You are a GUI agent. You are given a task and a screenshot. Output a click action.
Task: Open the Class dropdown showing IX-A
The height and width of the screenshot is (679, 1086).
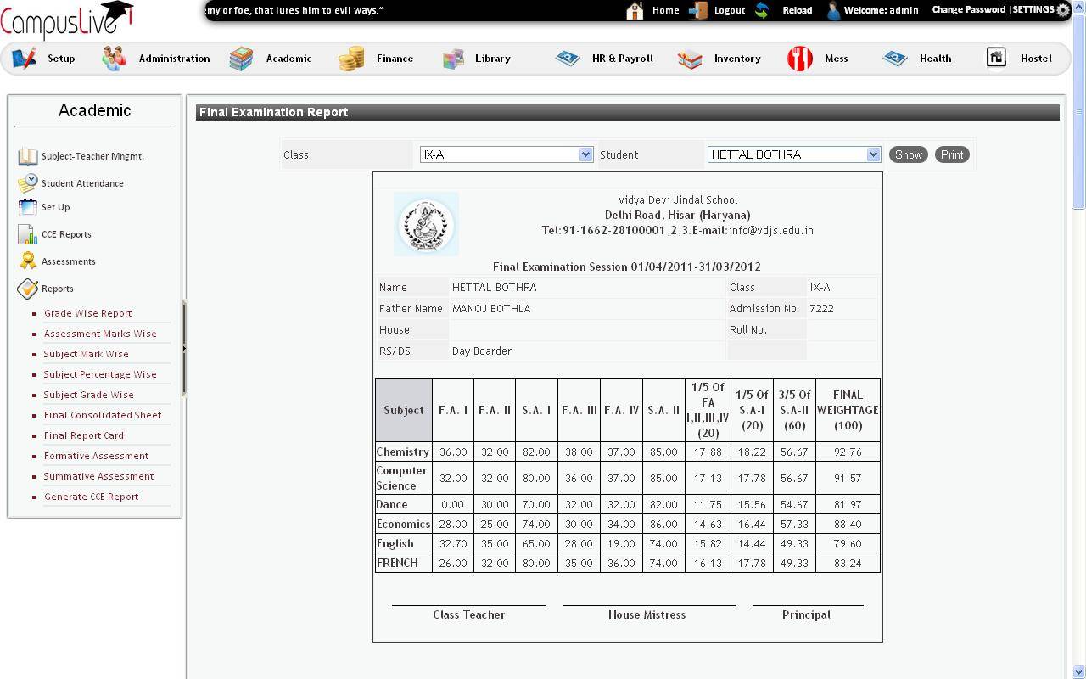coord(506,154)
